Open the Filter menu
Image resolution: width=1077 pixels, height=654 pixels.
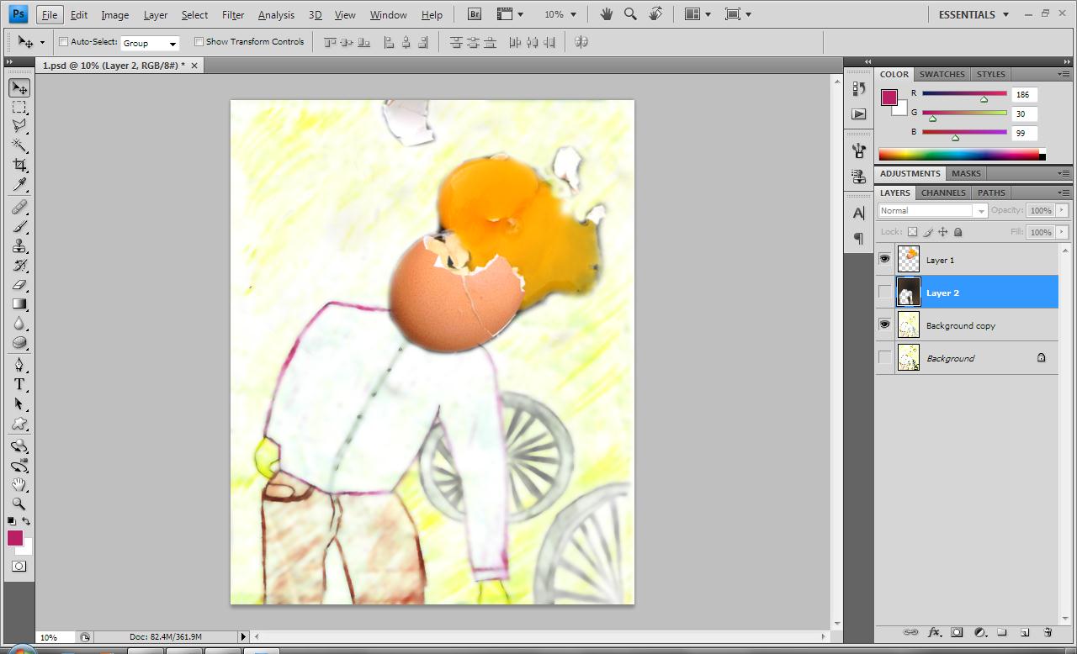(233, 14)
